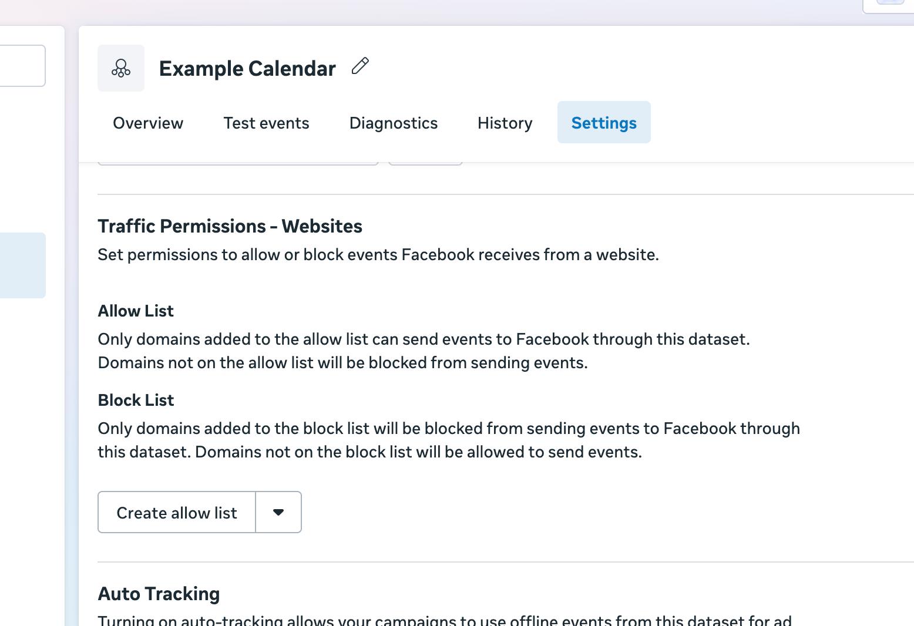
Task: Click the Example Calendar title text
Action: click(247, 69)
